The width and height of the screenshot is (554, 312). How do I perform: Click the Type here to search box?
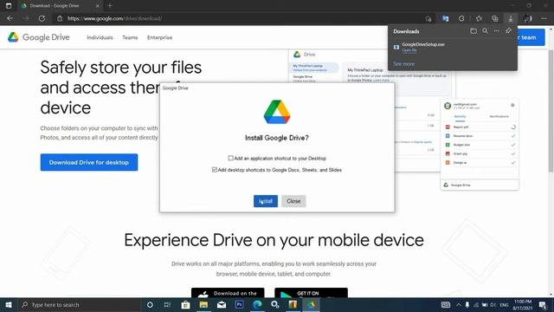tap(80, 305)
